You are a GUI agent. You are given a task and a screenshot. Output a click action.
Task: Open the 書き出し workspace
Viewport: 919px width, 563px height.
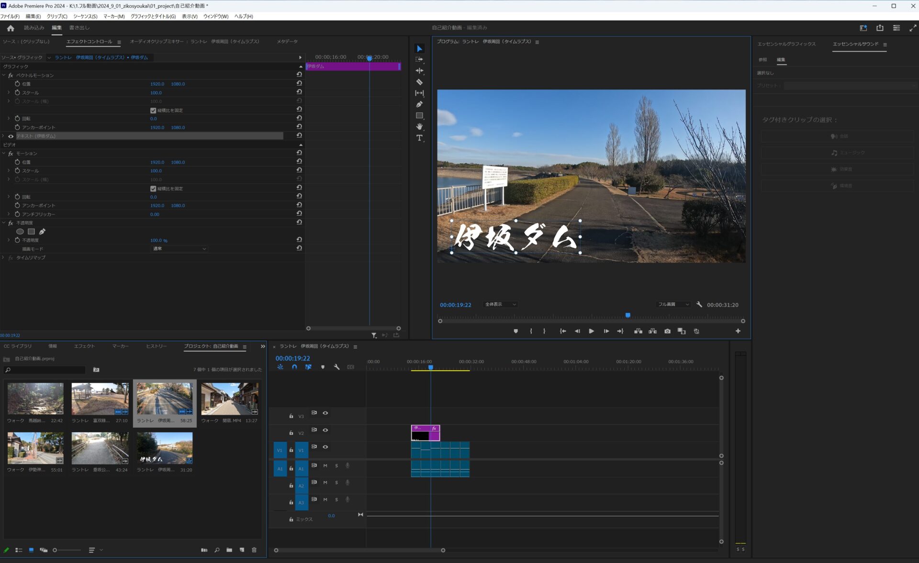(x=79, y=28)
